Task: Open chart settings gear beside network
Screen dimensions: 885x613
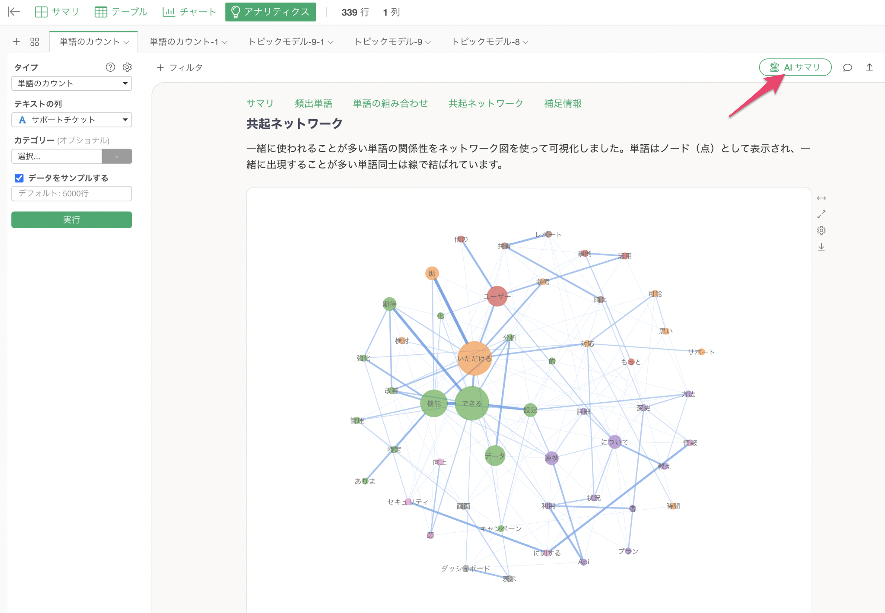Action: [821, 230]
